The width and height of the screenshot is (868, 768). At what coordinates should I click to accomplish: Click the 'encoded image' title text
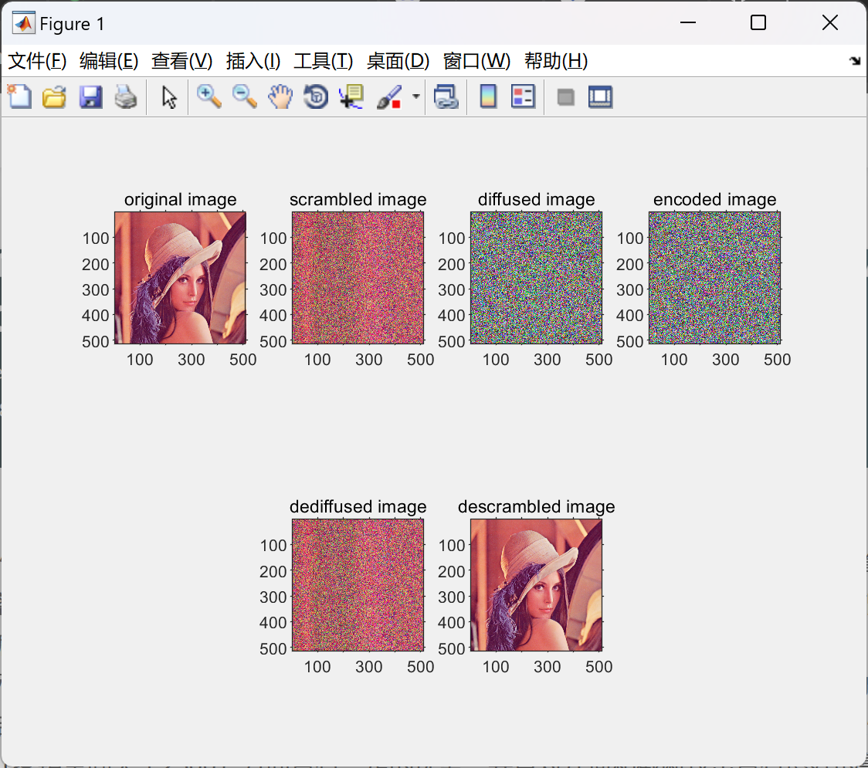pos(714,199)
